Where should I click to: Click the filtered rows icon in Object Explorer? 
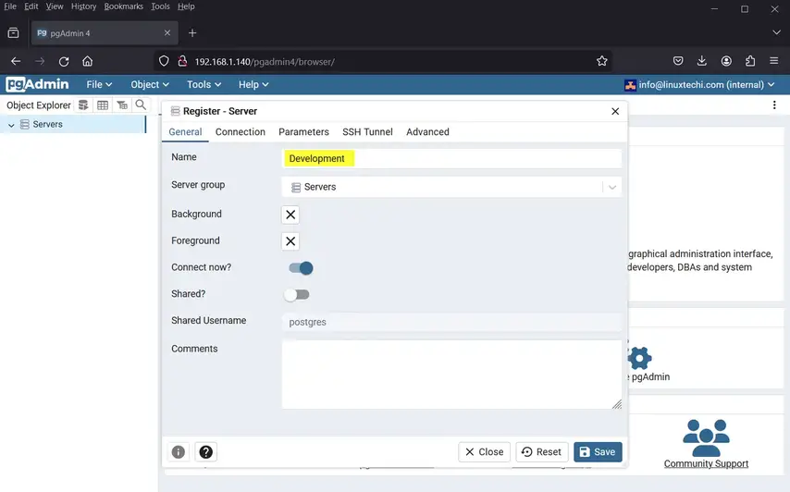coord(121,105)
